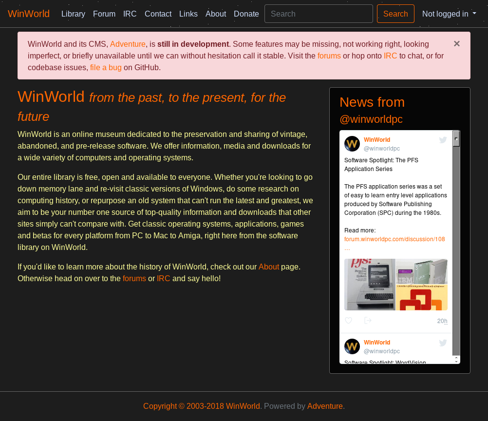Screen dimensions: 488x421
Task: Click the PFS typewriter photo in the tweet
Action: [x=370, y=284]
